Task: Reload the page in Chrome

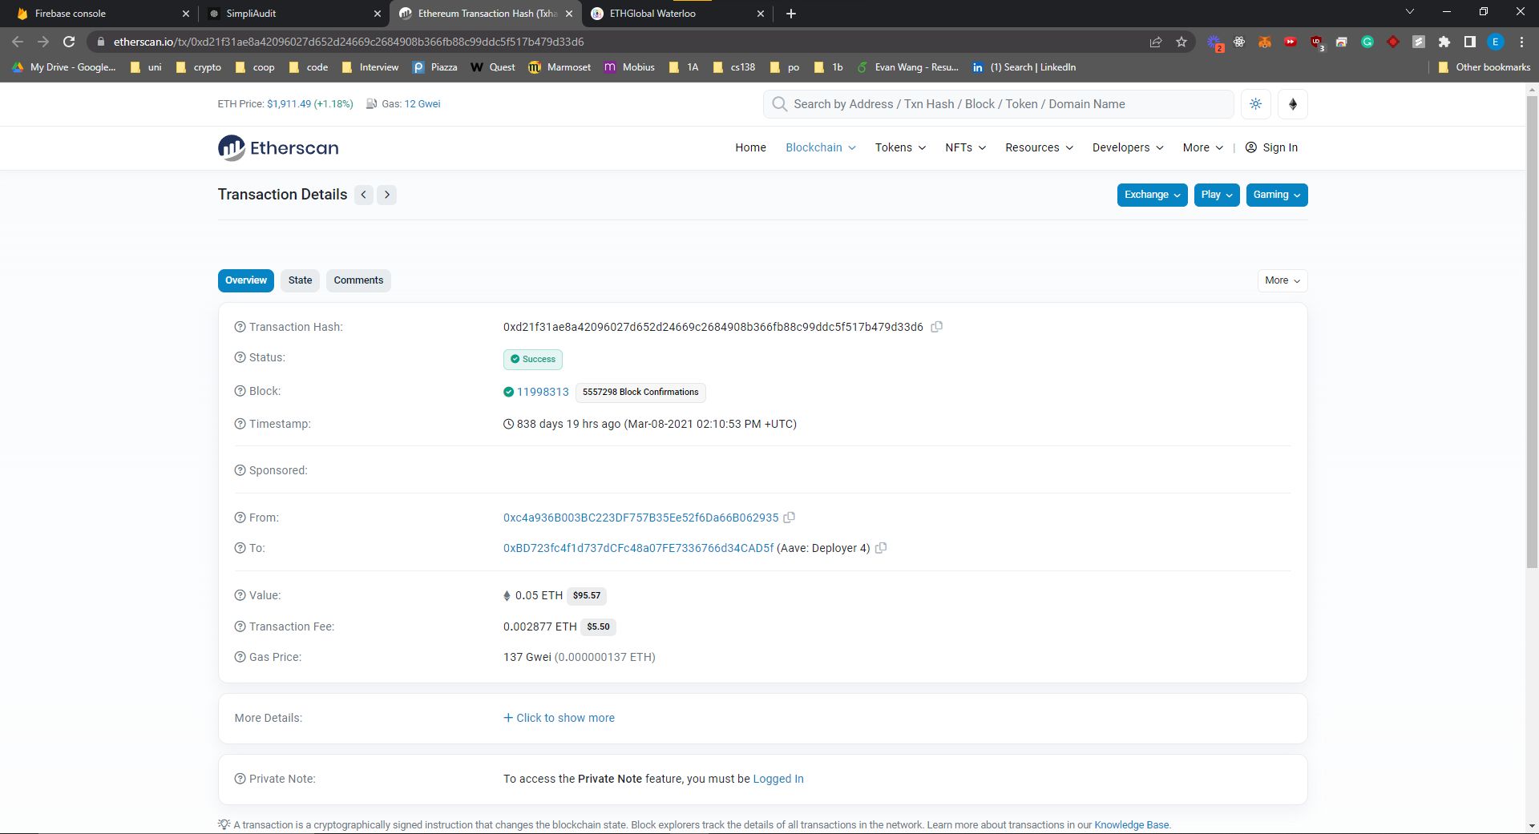Action: click(69, 42)
